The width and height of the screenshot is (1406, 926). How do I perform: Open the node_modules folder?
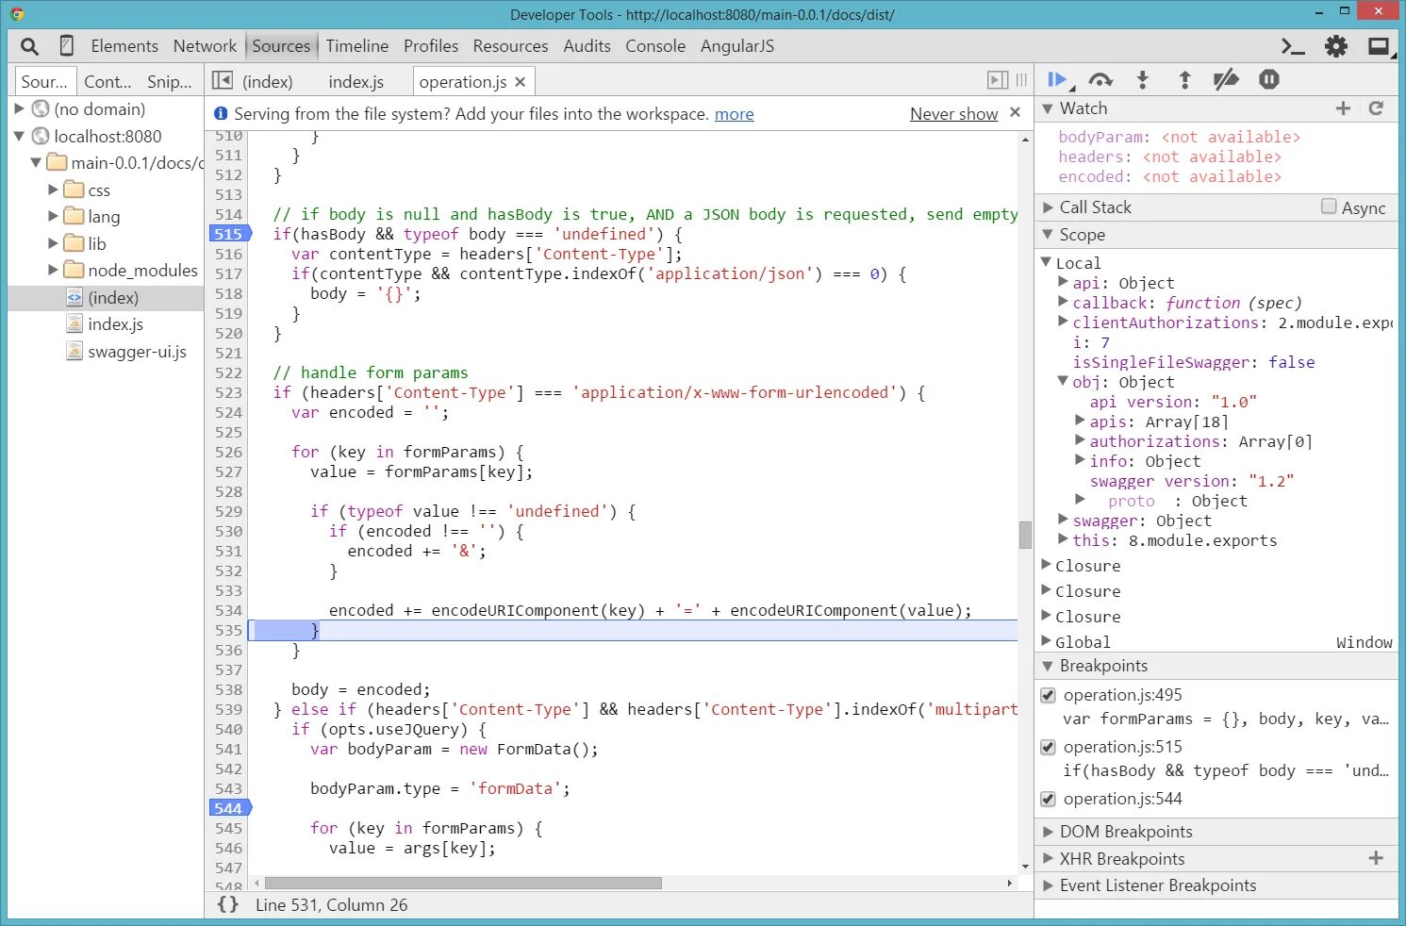(142, 271)
